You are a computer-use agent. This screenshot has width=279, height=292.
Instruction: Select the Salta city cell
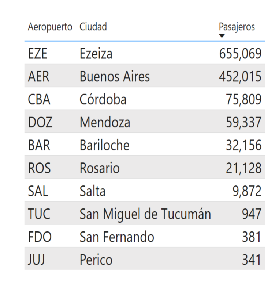[93, 191]
